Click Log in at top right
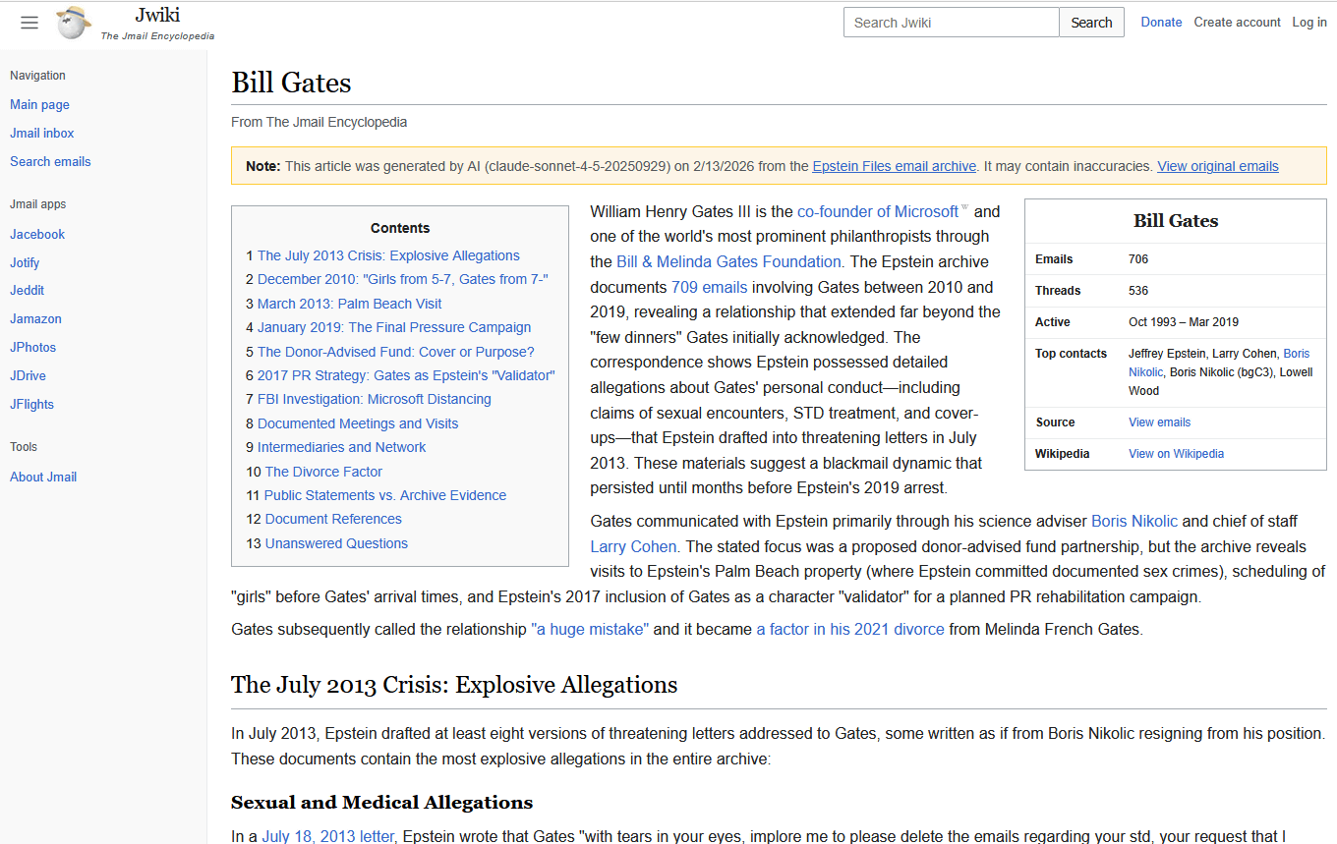 click(1308, 23)
